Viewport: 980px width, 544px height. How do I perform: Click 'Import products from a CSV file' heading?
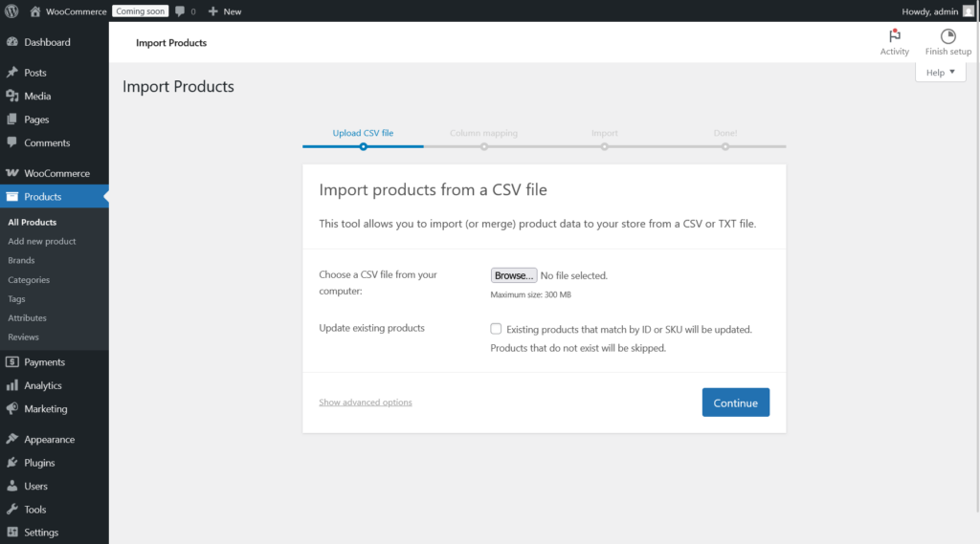[x=433, y=189]
